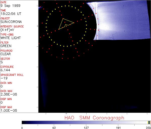The image size is (151, 129).
Task: Click the yellow band at the colorbar's right end
Action: pyautogui.click(x=149, y=122)
